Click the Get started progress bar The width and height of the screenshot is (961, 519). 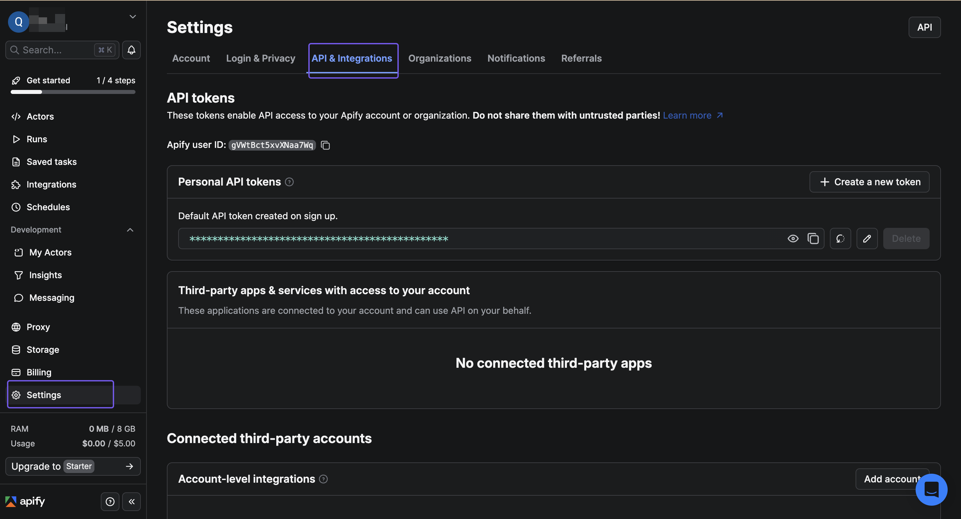coord(73,92)
